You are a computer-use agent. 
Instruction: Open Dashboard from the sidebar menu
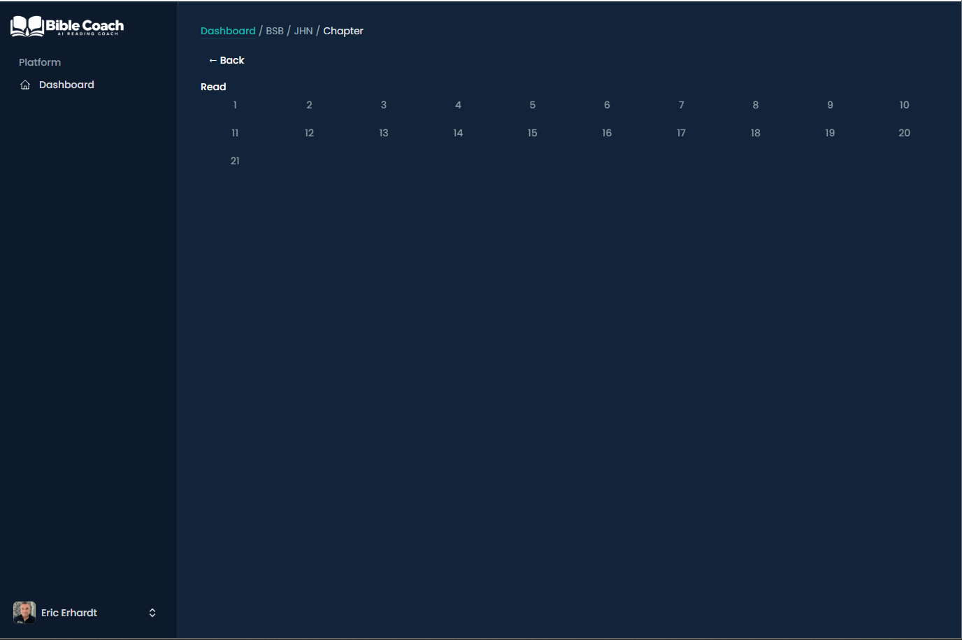pyautogui.click(x=66, y=85)
